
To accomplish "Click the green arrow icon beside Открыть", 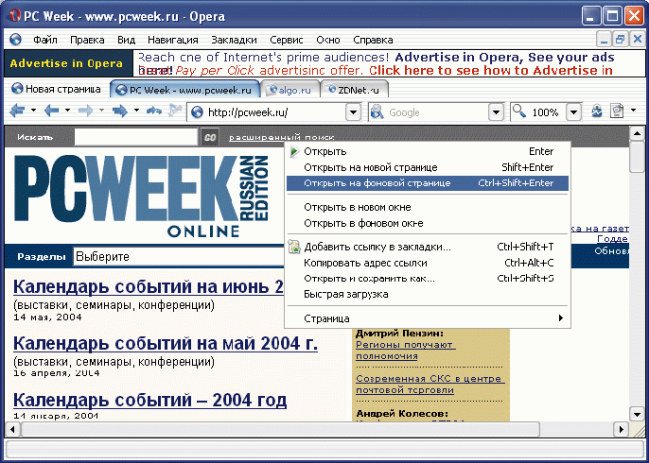I will point(293,151).
